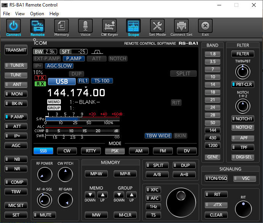
Task: Select the FM mode button
Action: [163, 151]
